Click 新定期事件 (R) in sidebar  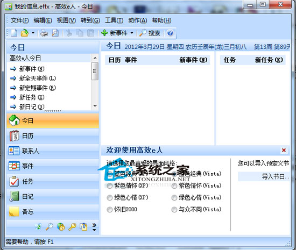[37, 88]
